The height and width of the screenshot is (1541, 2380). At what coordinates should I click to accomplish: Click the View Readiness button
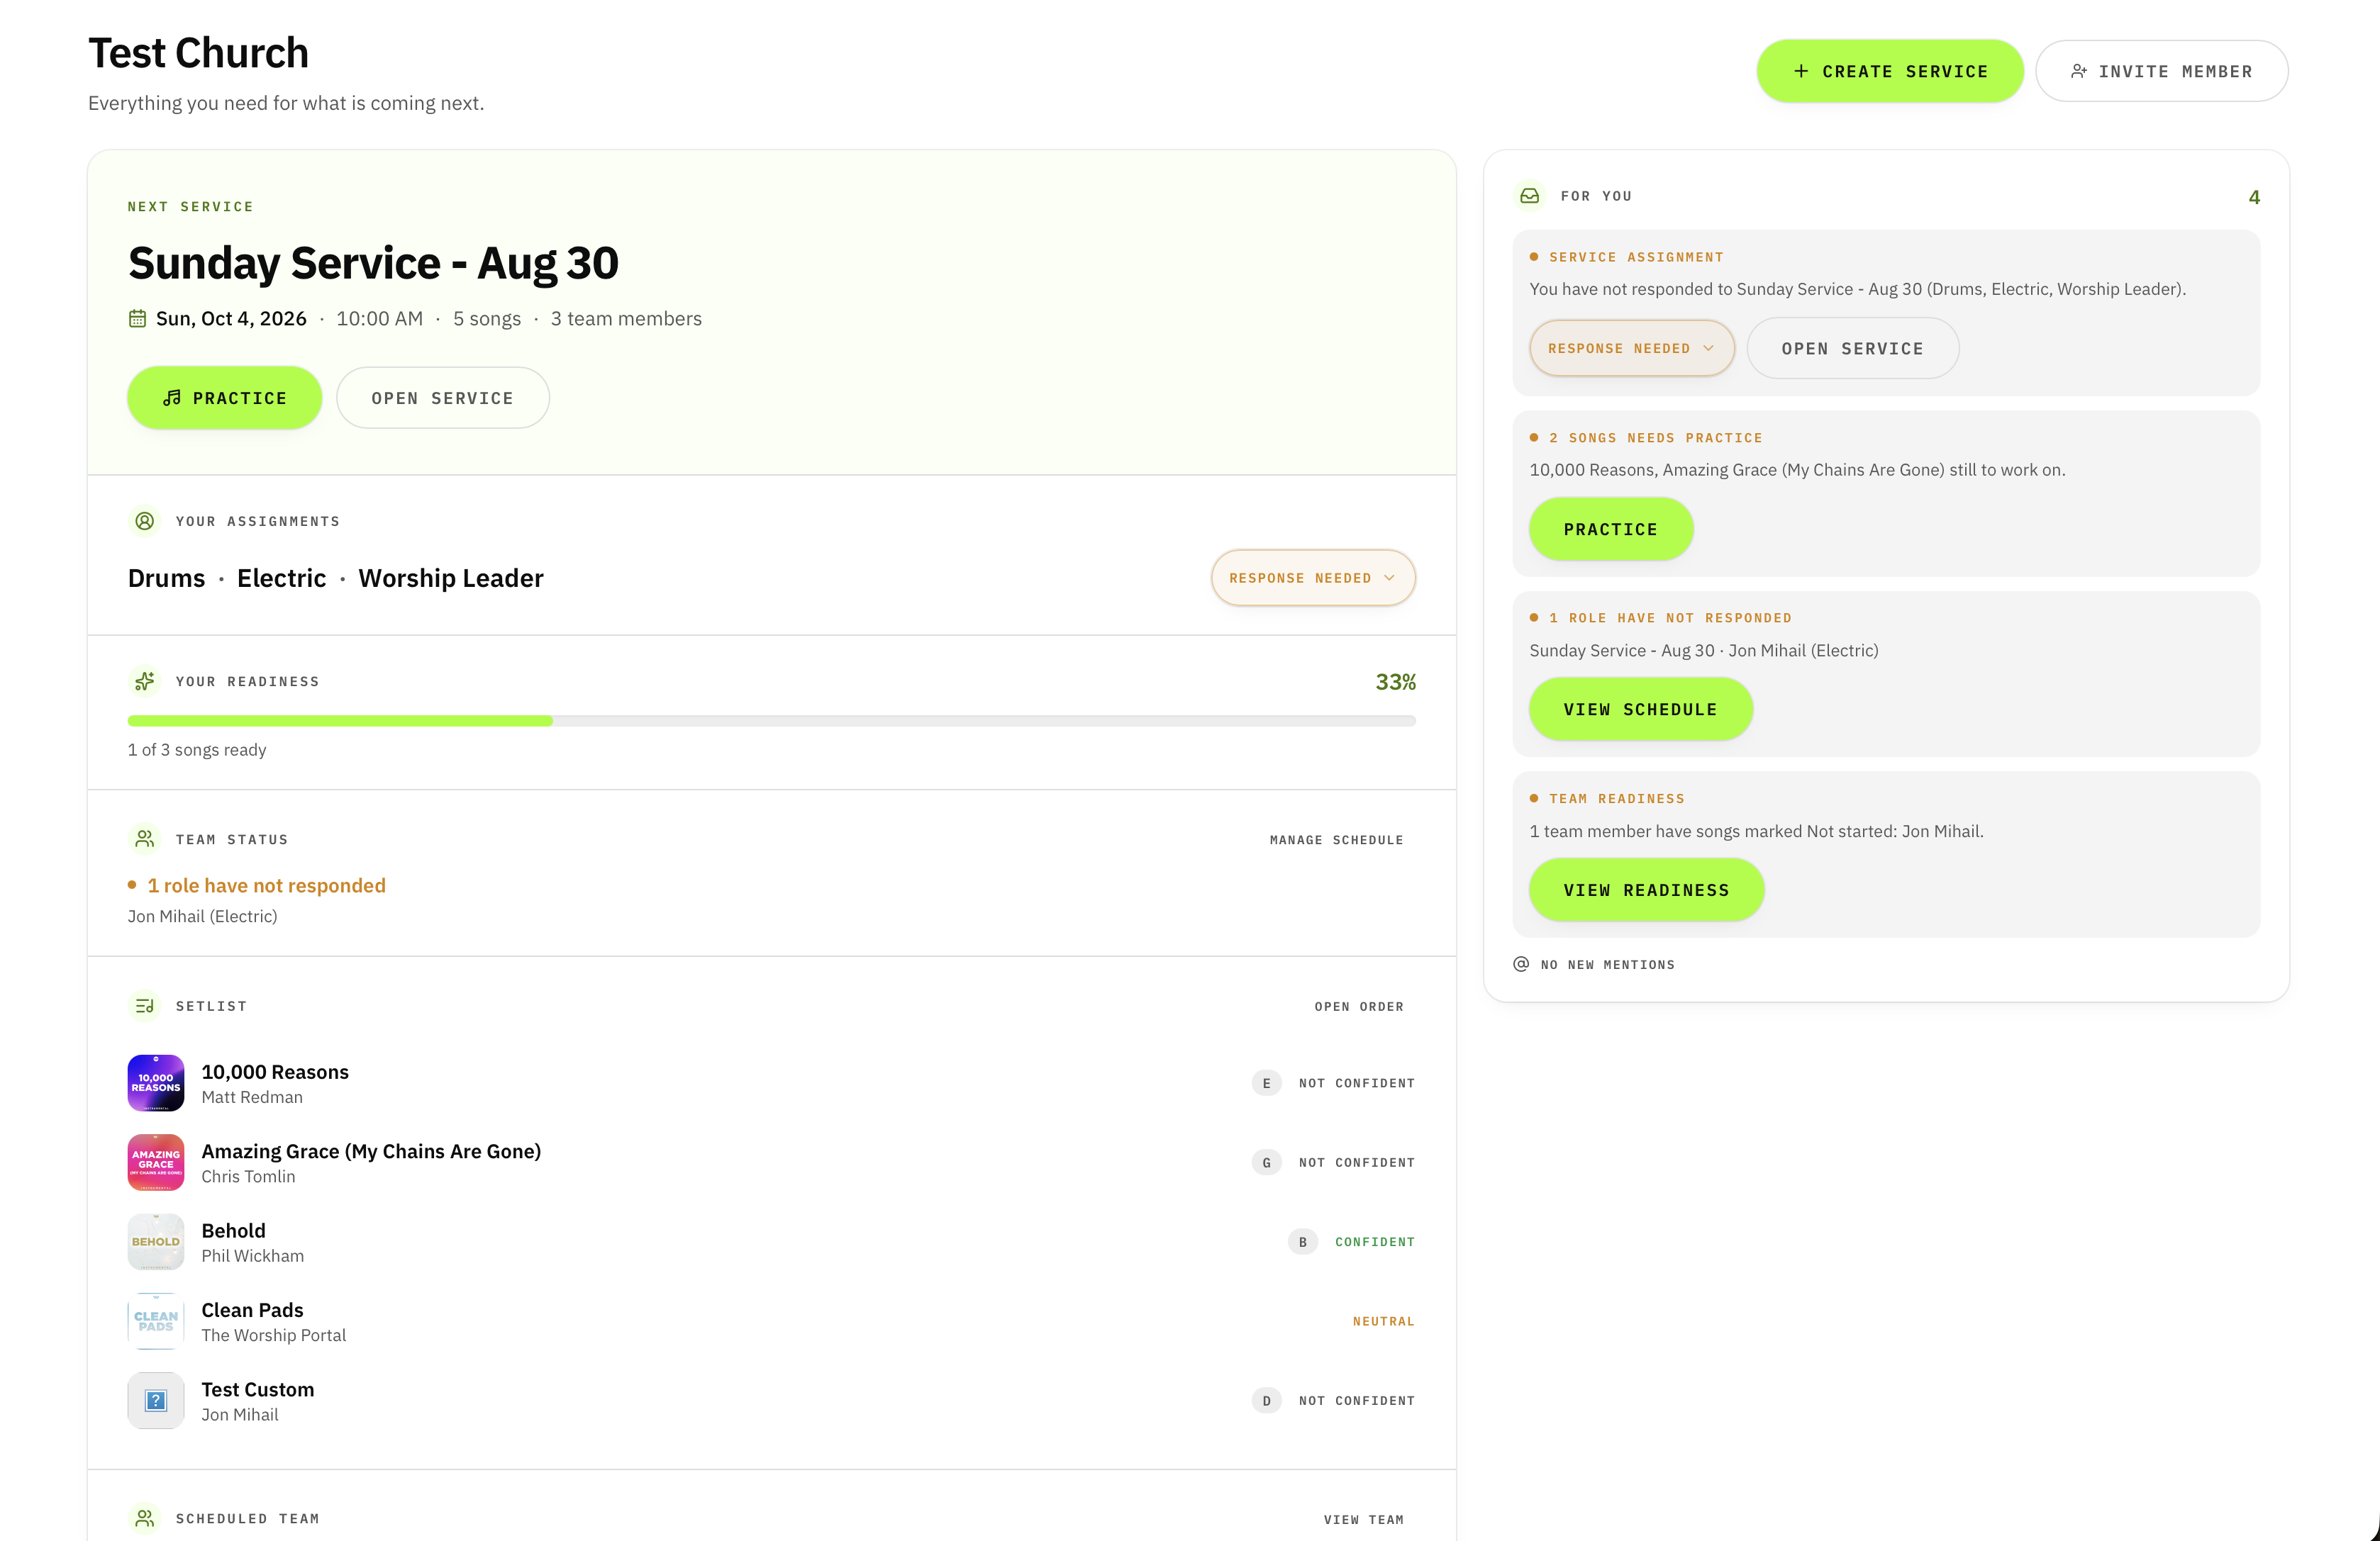coord(1647,890)
